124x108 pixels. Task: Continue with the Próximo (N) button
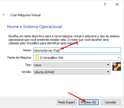[89, 102]
